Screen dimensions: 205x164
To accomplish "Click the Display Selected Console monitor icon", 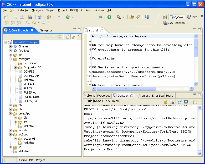I will pyautogui.click(x=186, y=102).
